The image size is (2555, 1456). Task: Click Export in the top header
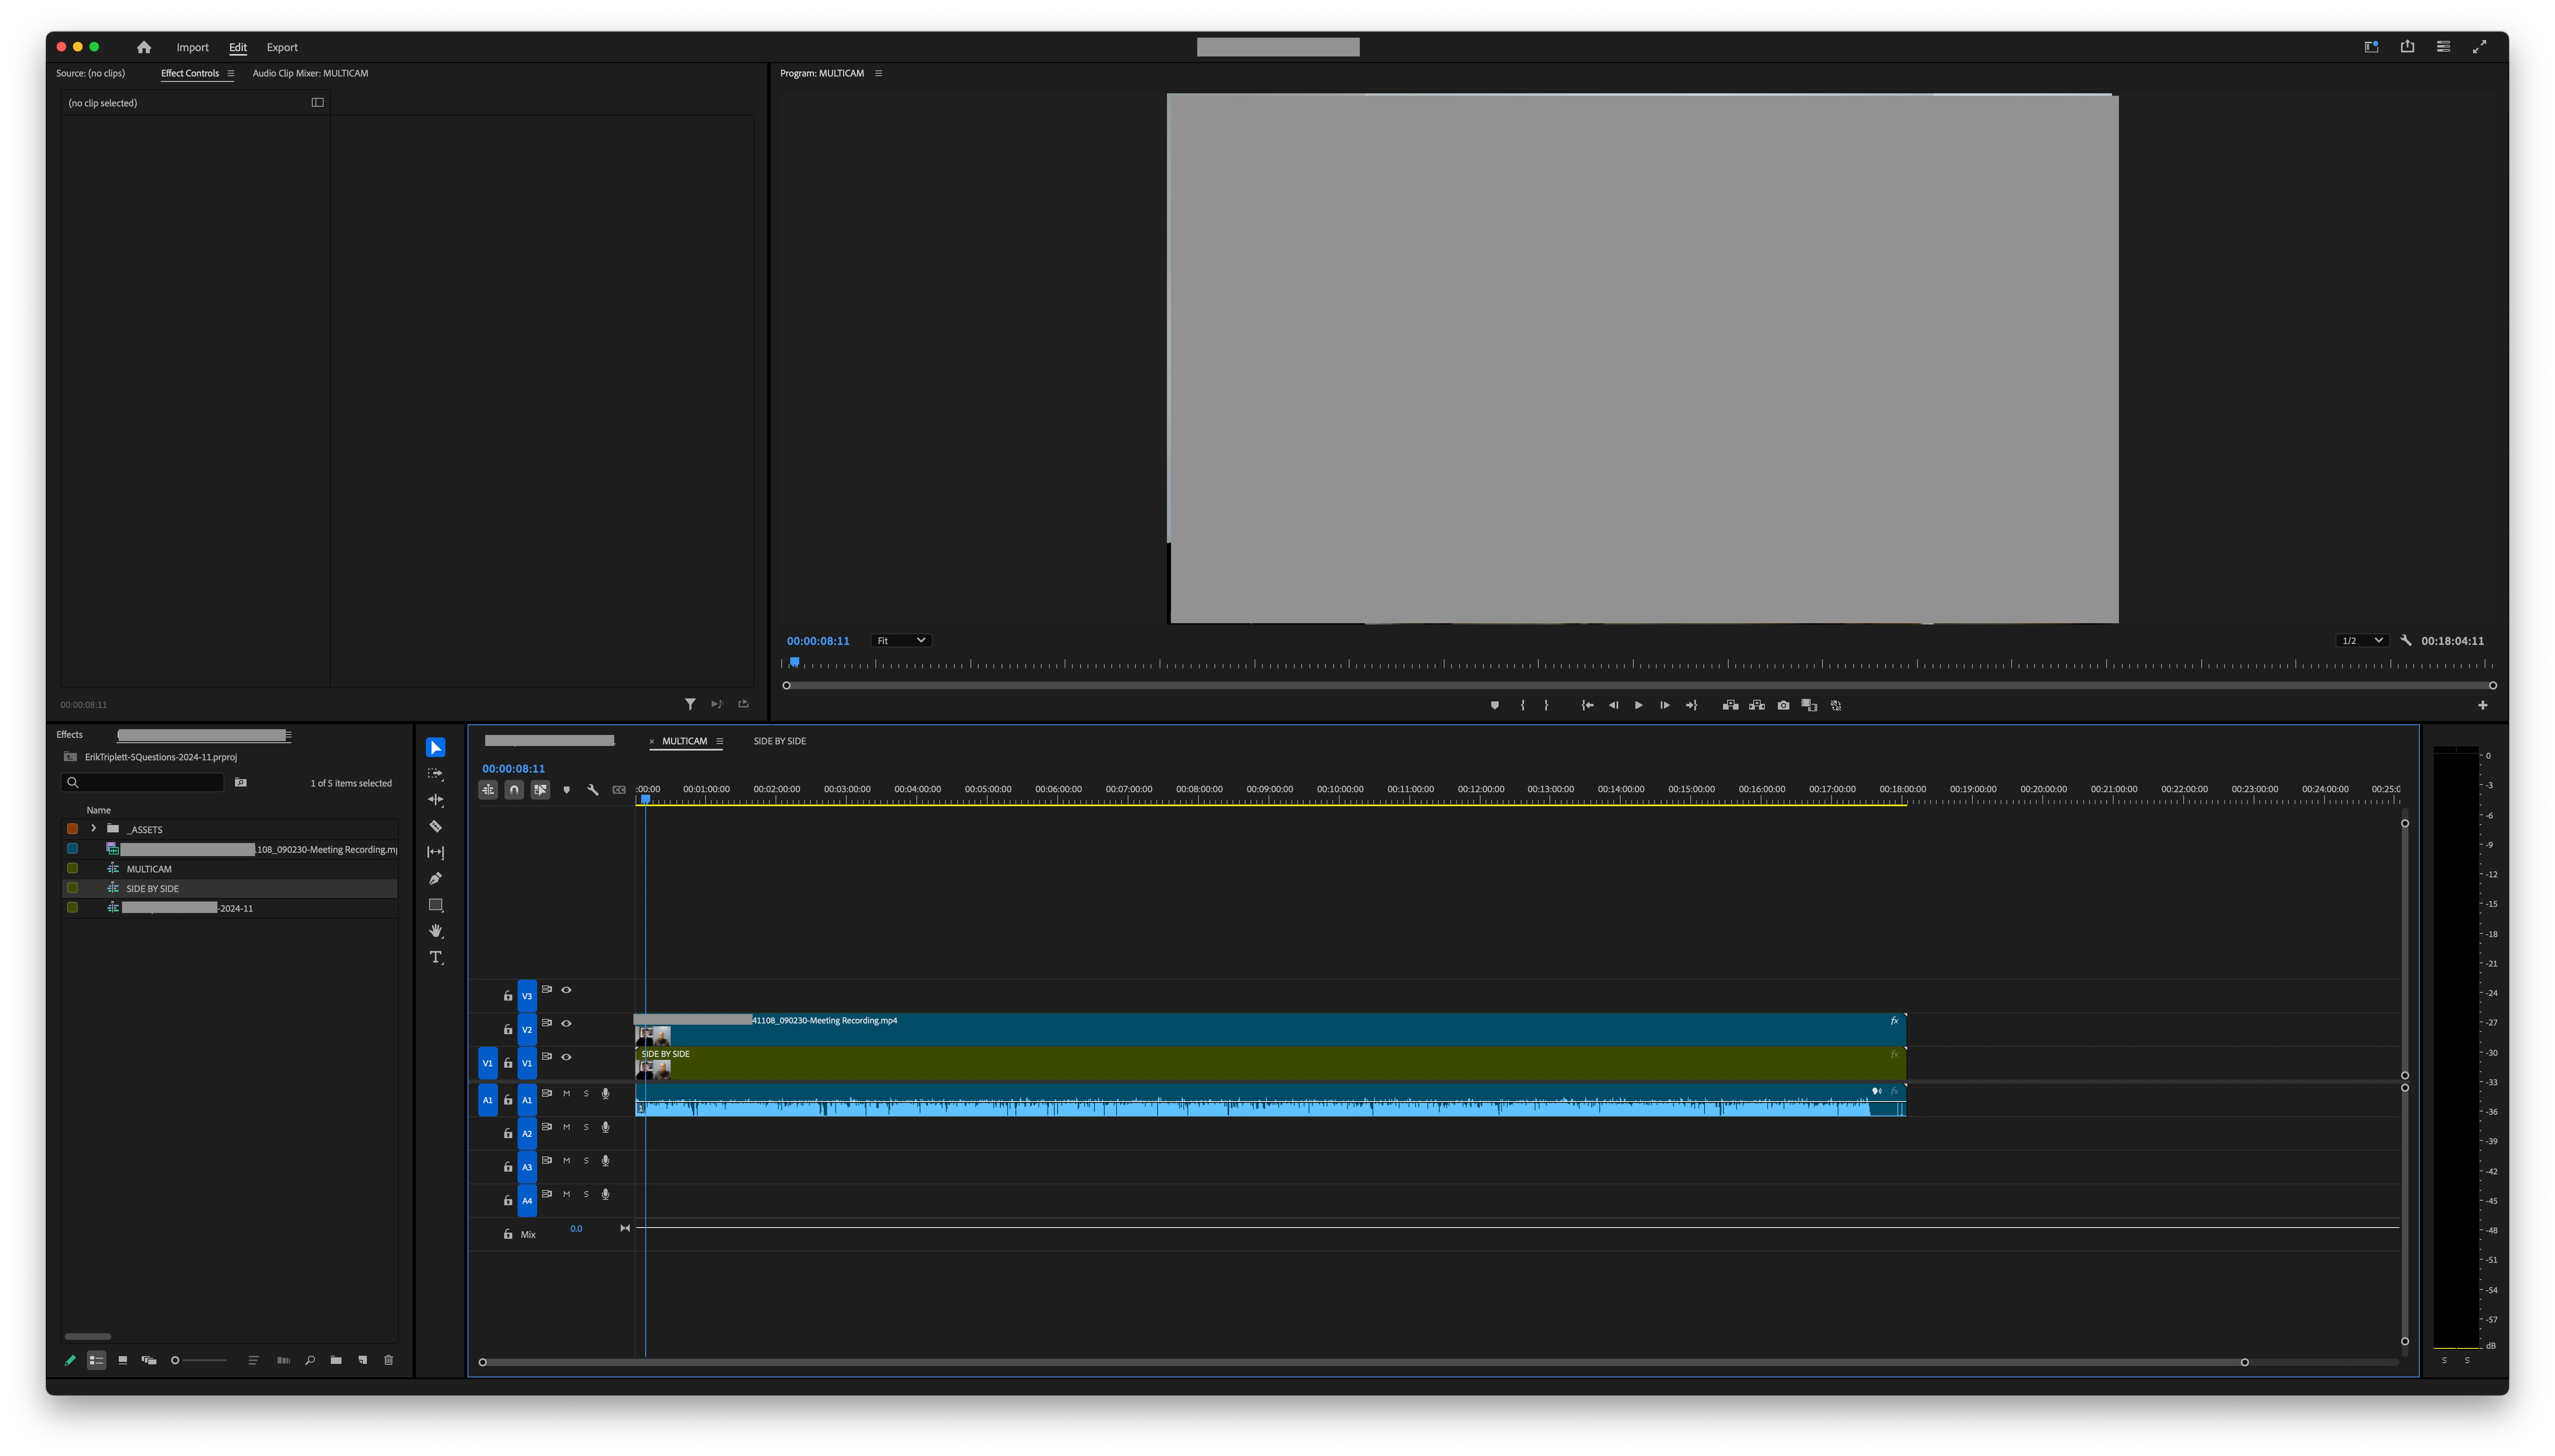(281, 47)
